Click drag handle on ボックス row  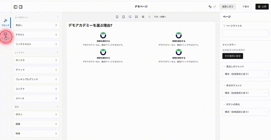[56, 60]
